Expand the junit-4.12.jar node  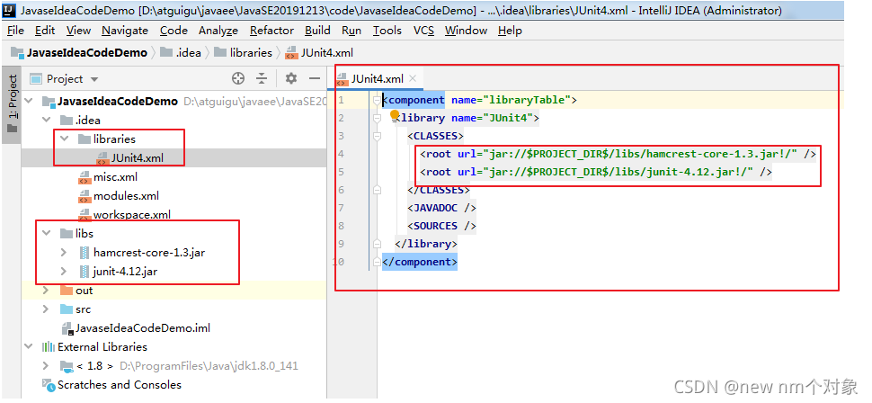[x=65, y=272]
